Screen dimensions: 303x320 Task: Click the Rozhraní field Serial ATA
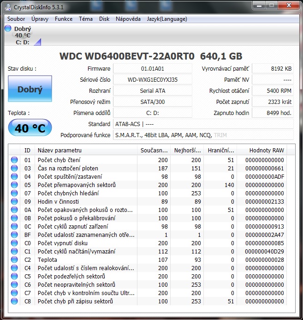click(153, 91)
